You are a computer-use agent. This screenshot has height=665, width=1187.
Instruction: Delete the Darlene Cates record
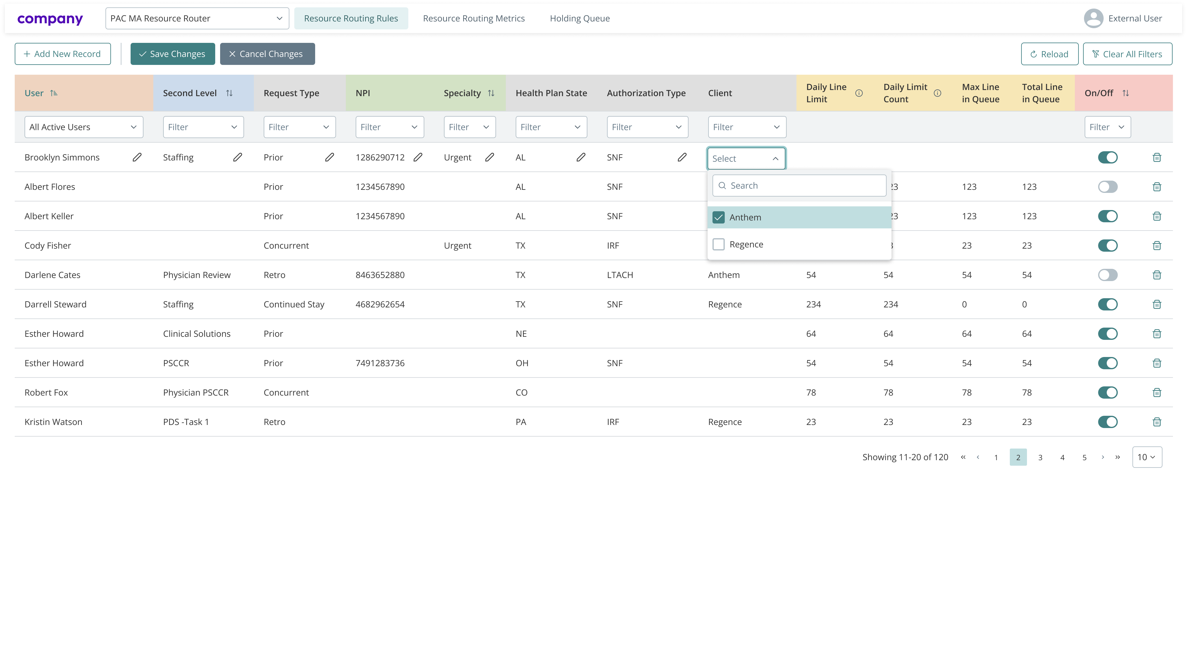coord(1157,275)
